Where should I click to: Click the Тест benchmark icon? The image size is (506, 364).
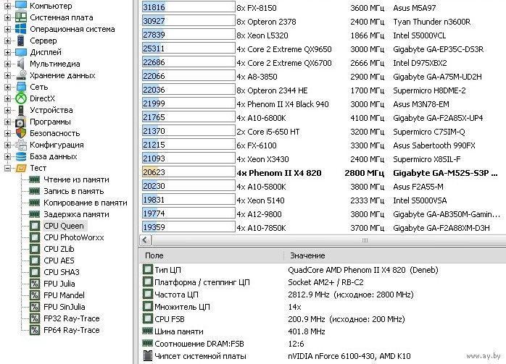[x=21, y=168]
